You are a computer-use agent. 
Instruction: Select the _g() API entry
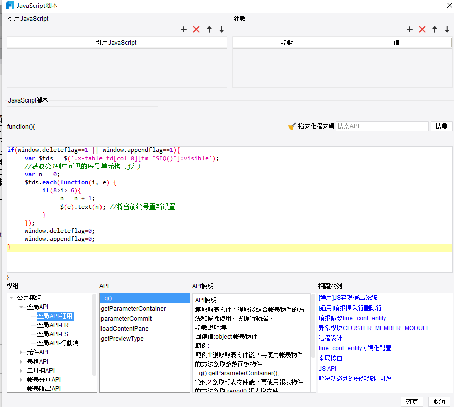pyautogui.click(x=145, y=298)
